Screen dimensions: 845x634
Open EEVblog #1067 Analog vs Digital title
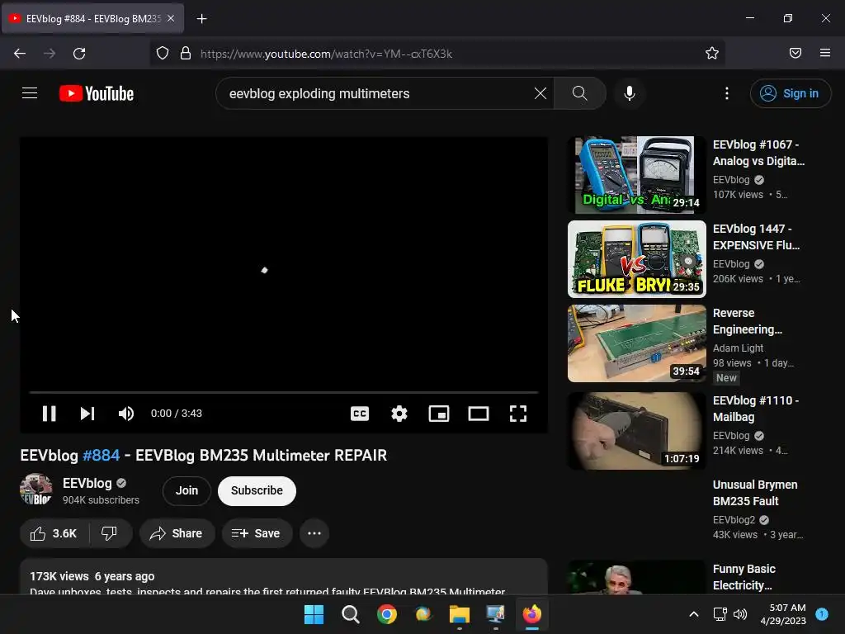pyautogui.click(x=758, y=153)
